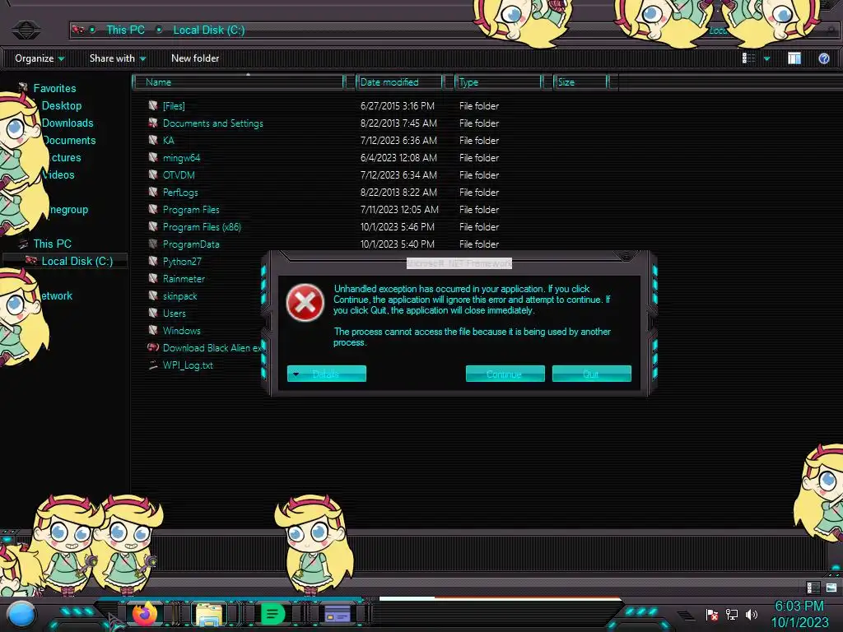Click the Windows folder icon
Viewport: 843px width, 632px height.
[153, 330]
